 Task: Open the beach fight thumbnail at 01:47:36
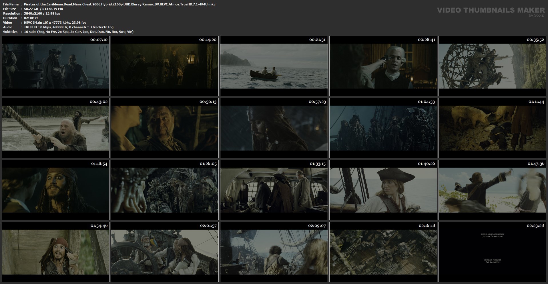492,190
